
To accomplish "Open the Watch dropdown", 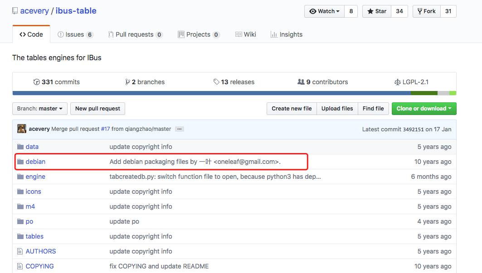I will click(324, 11).
